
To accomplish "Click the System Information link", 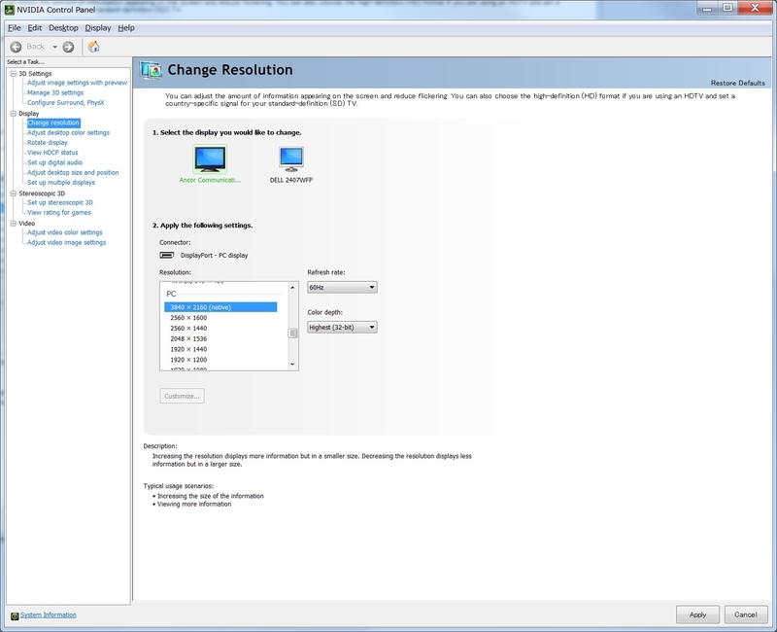I will click(x=49, y=615).
